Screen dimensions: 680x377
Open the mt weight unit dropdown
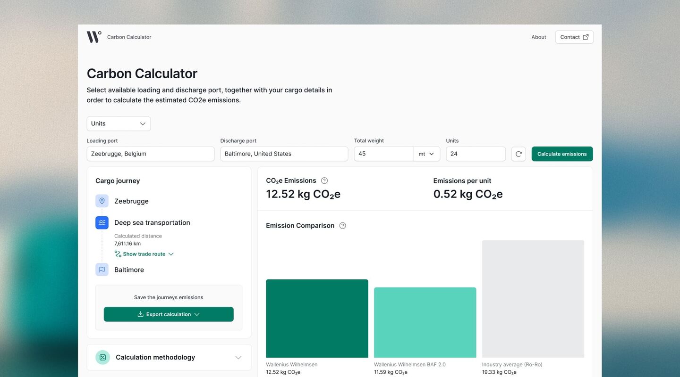(426, 154)
